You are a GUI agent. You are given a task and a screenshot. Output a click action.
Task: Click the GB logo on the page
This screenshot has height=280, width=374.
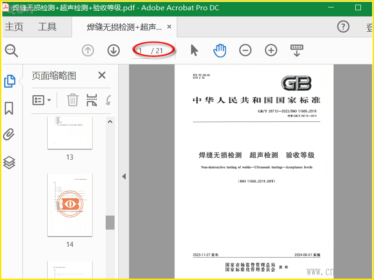click(x=296, y=83)
